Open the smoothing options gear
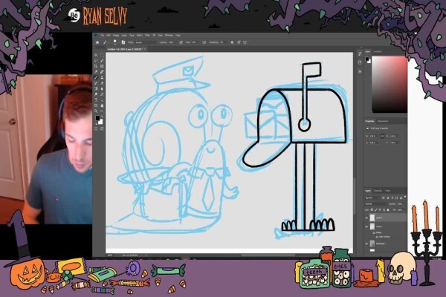 click(232, 42)
